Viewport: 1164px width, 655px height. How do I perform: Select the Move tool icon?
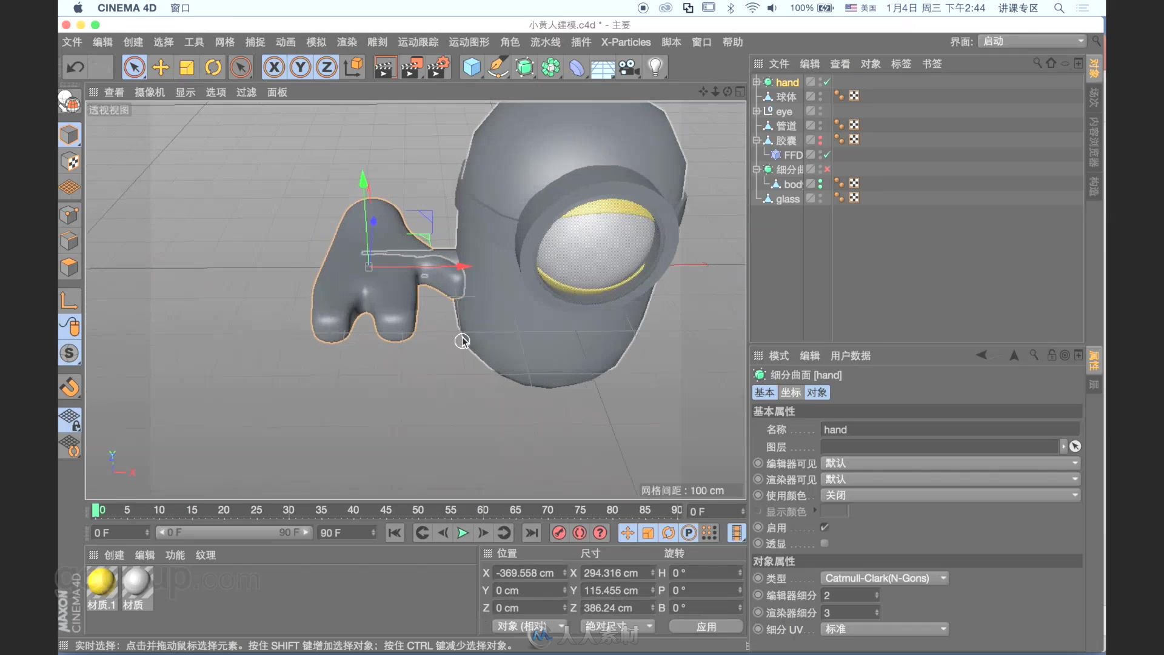(x=160, y=68)
